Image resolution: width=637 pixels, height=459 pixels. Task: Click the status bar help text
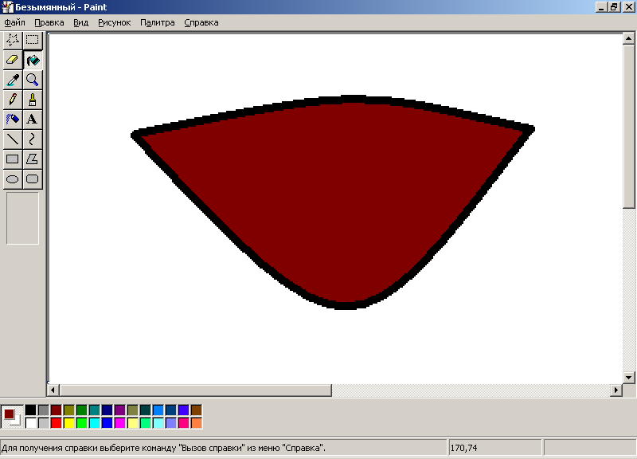163,448
